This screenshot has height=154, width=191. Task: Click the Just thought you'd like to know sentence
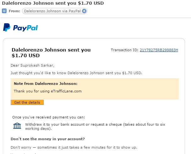pyautogui.click(x=76, y=73)
